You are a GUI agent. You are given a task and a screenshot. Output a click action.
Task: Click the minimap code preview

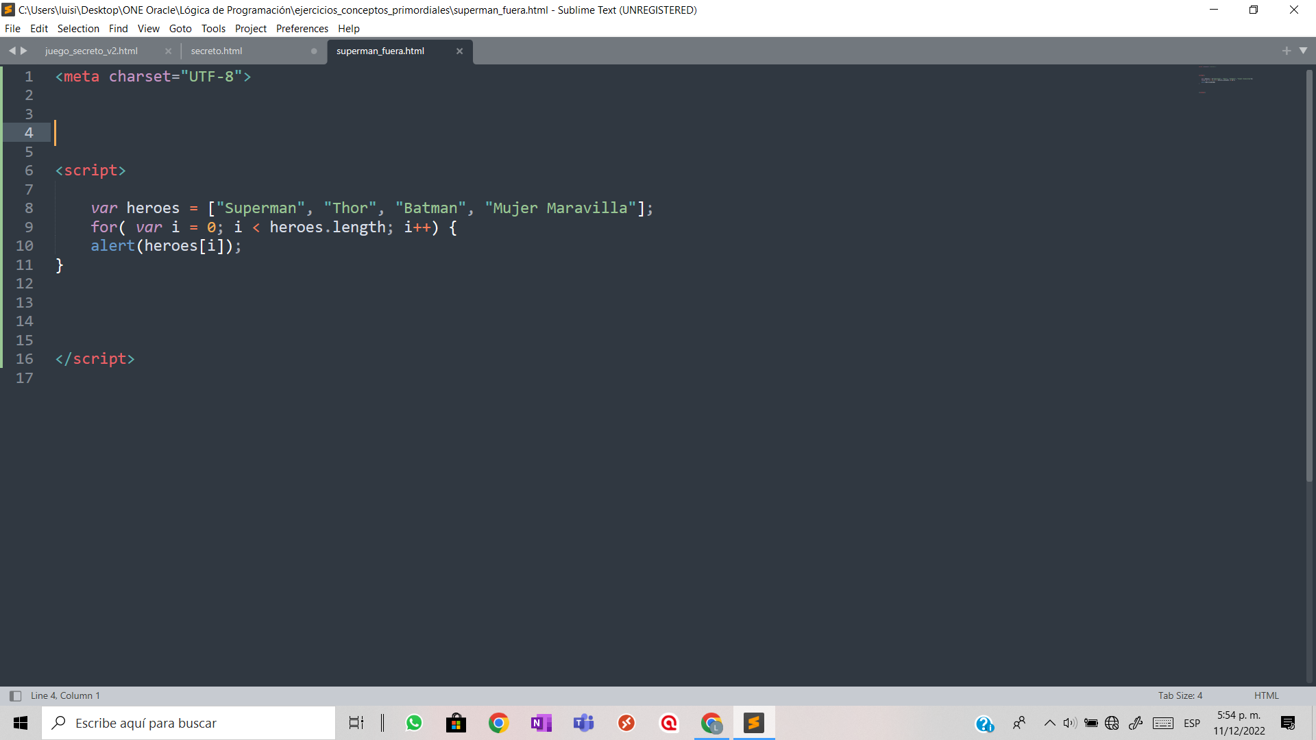click(x=1227, y=80)
